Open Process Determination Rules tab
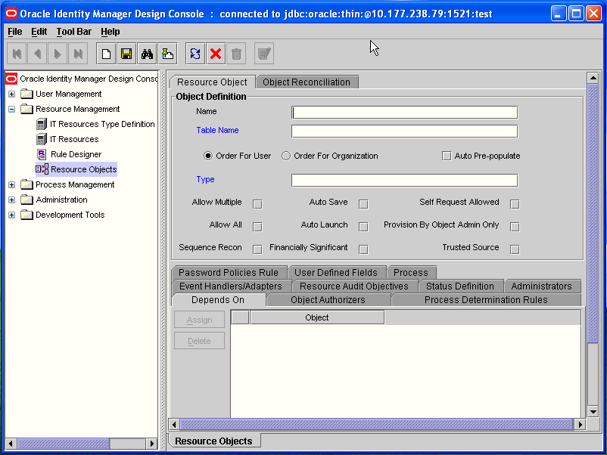Viewport: 607px width, 455px height. click(486, 299)
